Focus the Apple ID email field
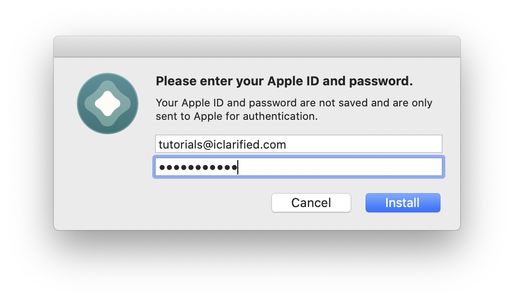Screen dimensions: 514x301 [x=298, y=144]
